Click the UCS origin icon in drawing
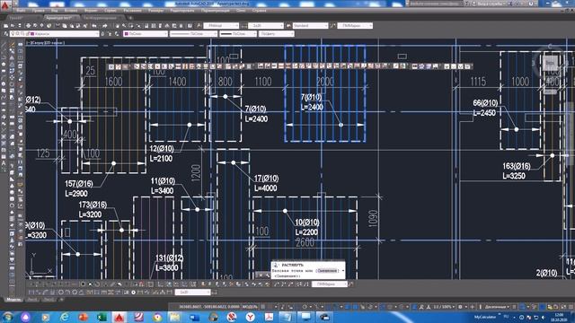Viewport: 575px width, 323px height. coord(32,273)
